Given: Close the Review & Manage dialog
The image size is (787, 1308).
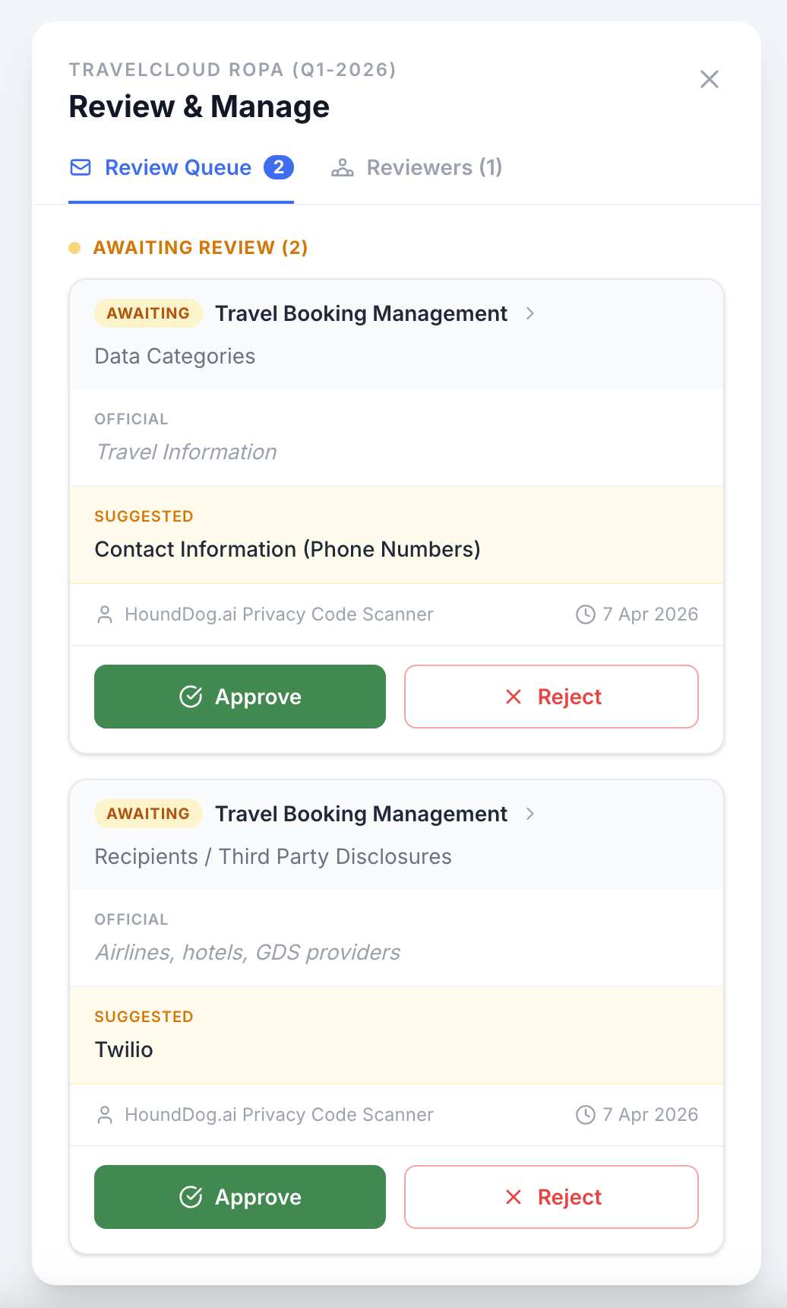Looking at the screenshot, I should [x=710, y=79].
